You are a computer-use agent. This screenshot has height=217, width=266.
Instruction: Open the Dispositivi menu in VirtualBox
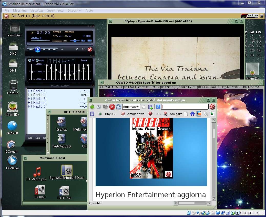[75, 11]
